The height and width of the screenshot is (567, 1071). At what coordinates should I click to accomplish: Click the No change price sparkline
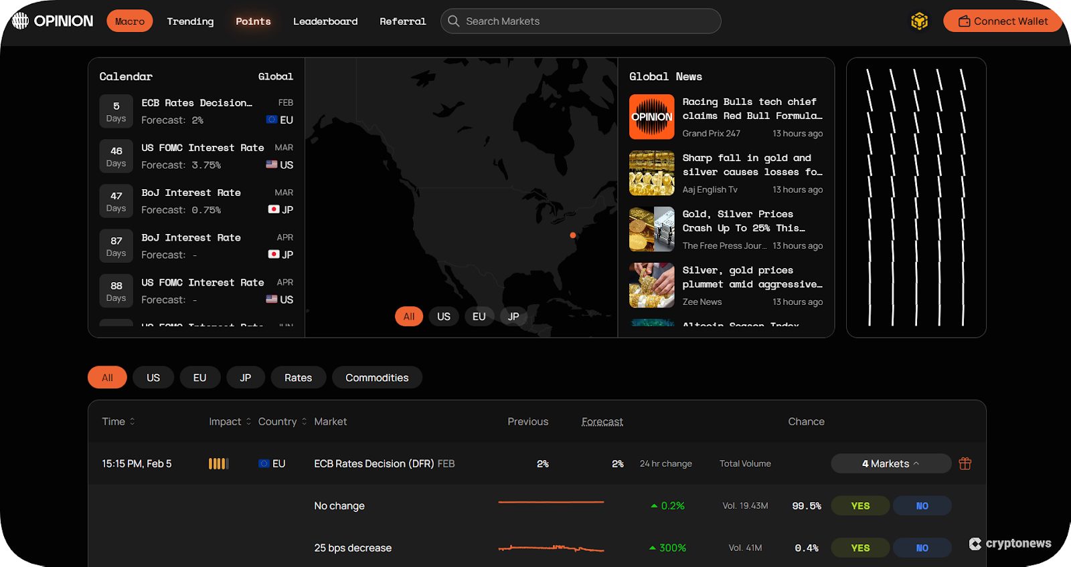click(x=551, y=502)
